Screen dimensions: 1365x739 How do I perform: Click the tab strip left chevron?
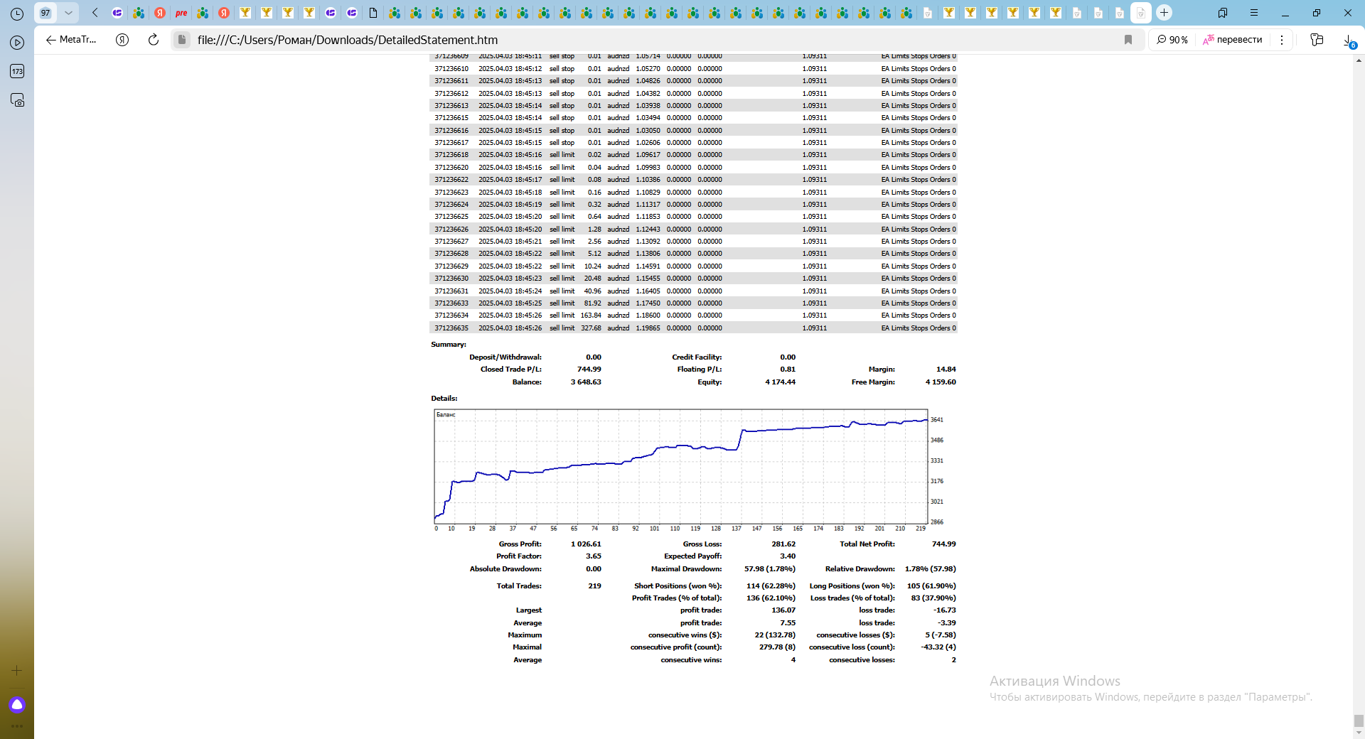[x=95, y=13]
